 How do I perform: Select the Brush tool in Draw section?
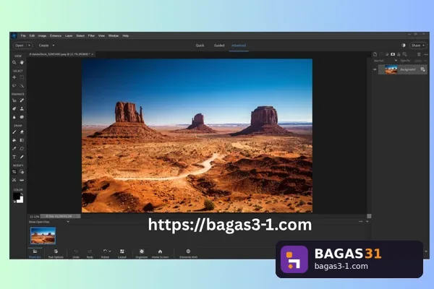(x=14, y=132)
